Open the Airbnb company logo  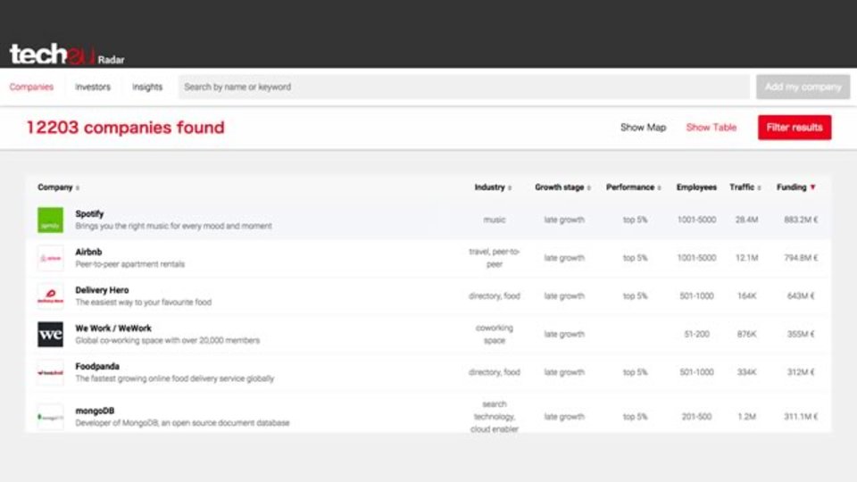coord(50,258)
